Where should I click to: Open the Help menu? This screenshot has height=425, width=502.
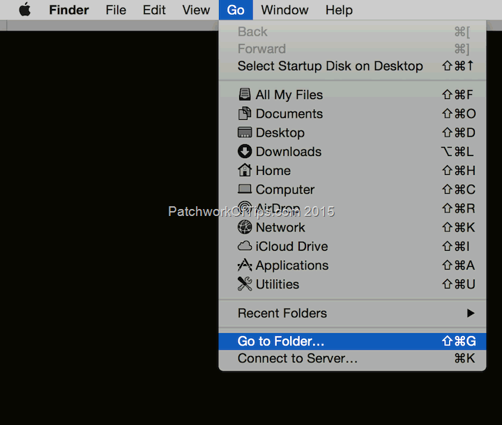pos(339,10)
